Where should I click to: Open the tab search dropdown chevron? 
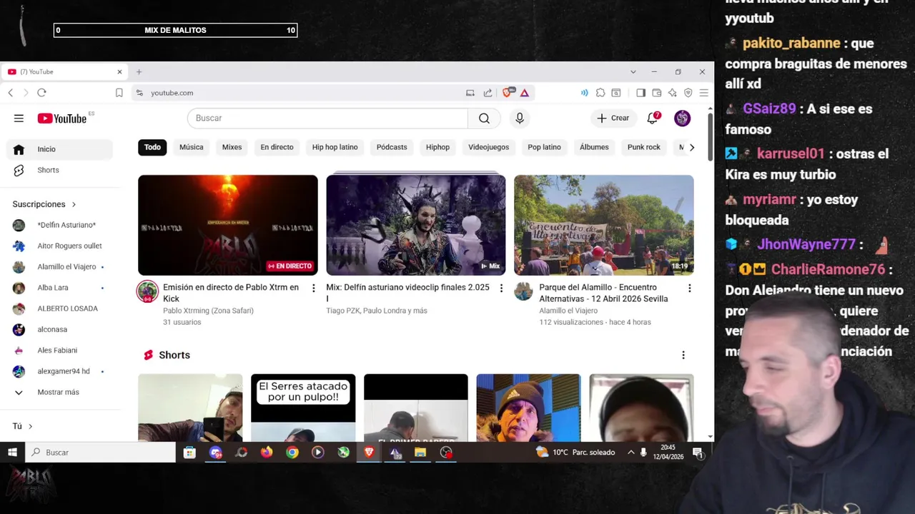[633, 72]
